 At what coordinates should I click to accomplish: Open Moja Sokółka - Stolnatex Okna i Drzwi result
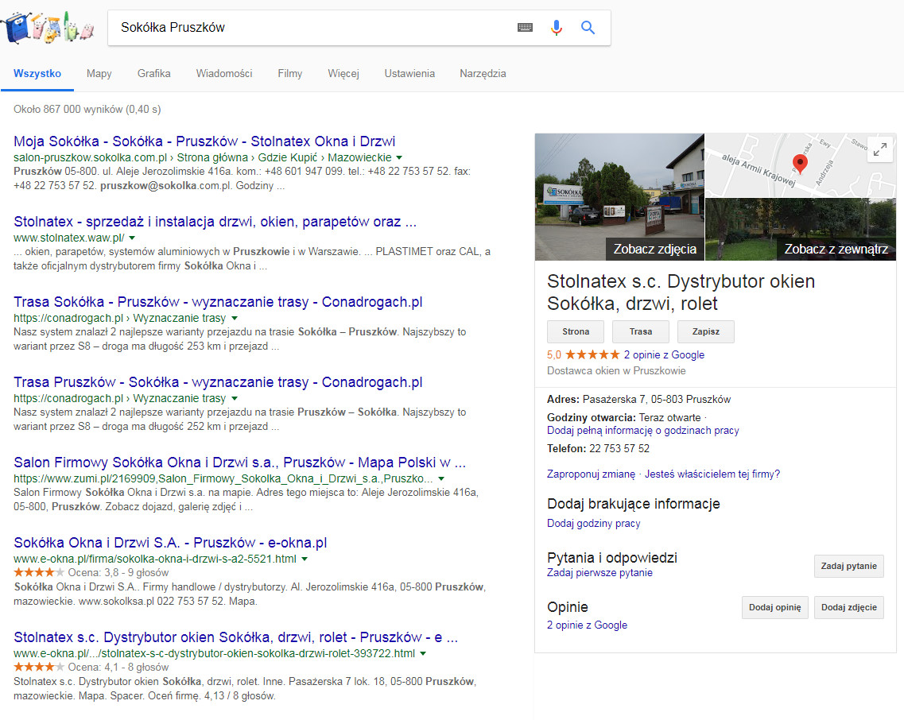click(204, 141)
